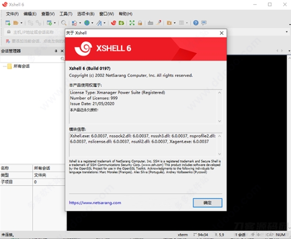Image resolution: width=291 pixels, height=239 pixels.
Task: Open the 工具(T) menu
Action: (x=66, y=14)
